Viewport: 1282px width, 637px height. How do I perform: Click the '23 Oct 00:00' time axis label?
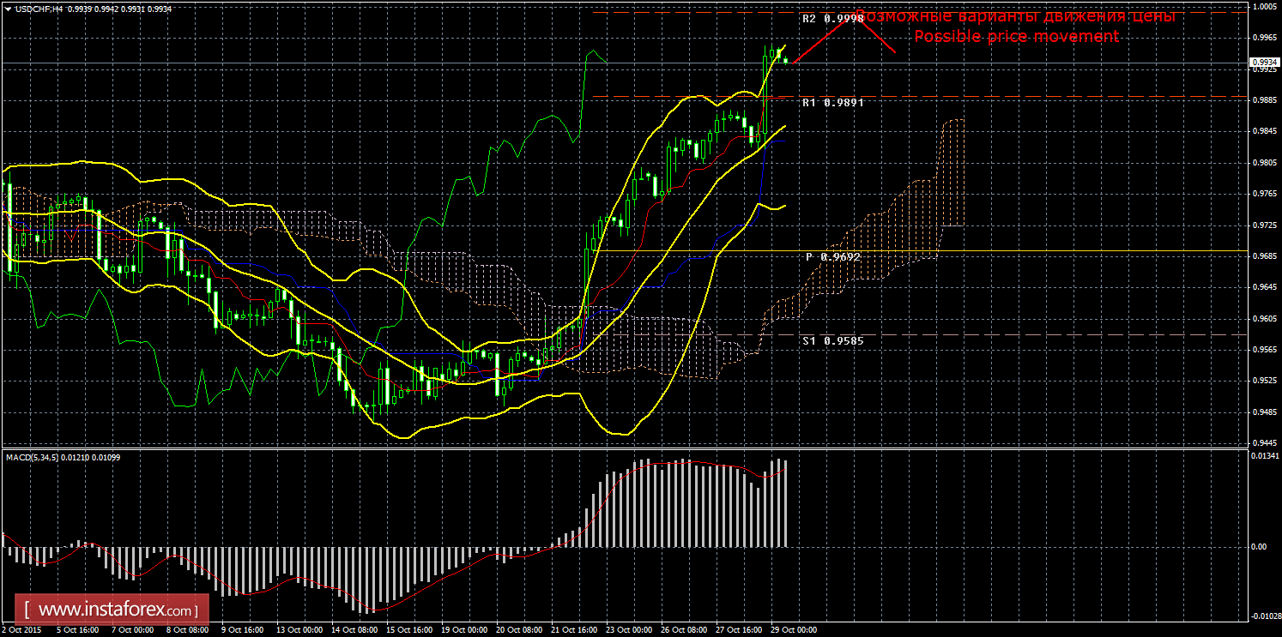[x=627, y=629]
